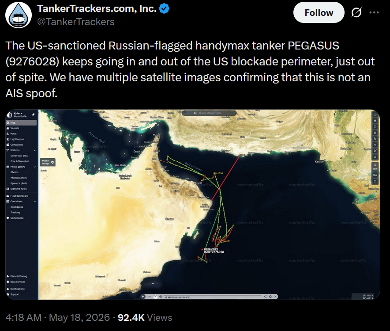This screenshot has width=390, height=331.
Task: Toggle the favorites heart icon on map toolbar
Action: click(x=375, y=127)
